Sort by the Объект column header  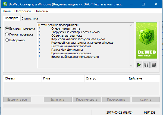tap(23, 78)
